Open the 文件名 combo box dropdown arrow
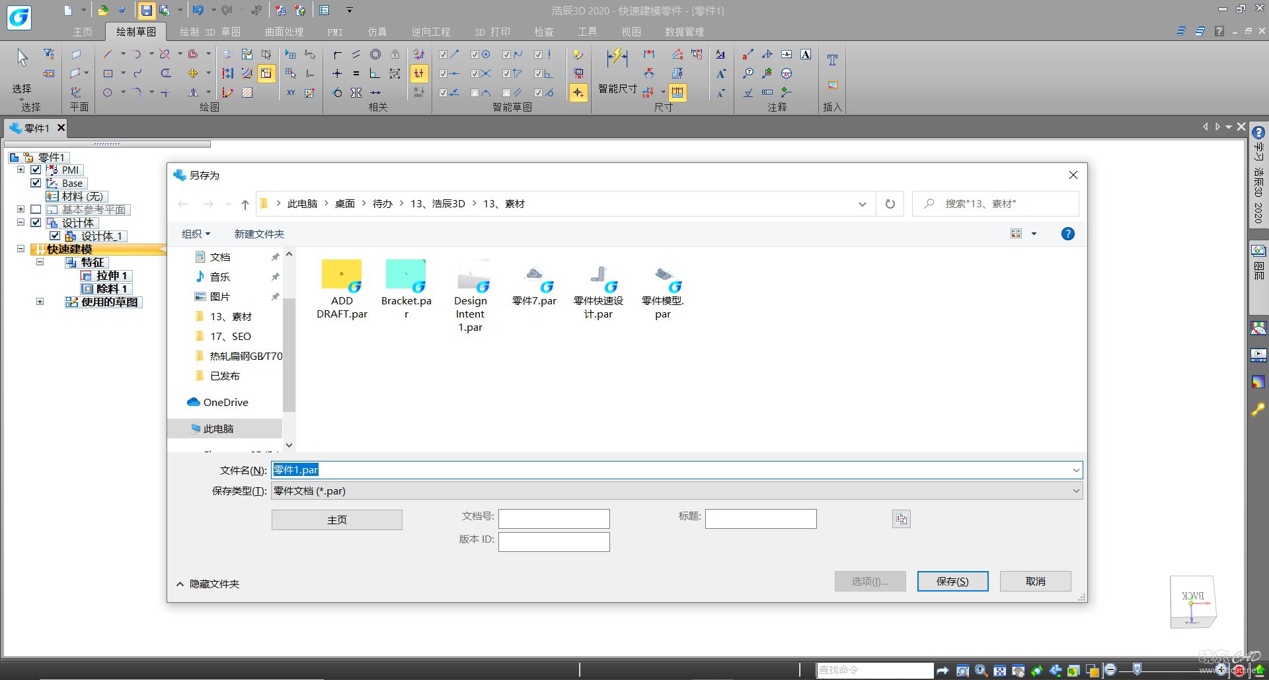Viewport: 1269px width, 680px height. (x=1076, y=470)
